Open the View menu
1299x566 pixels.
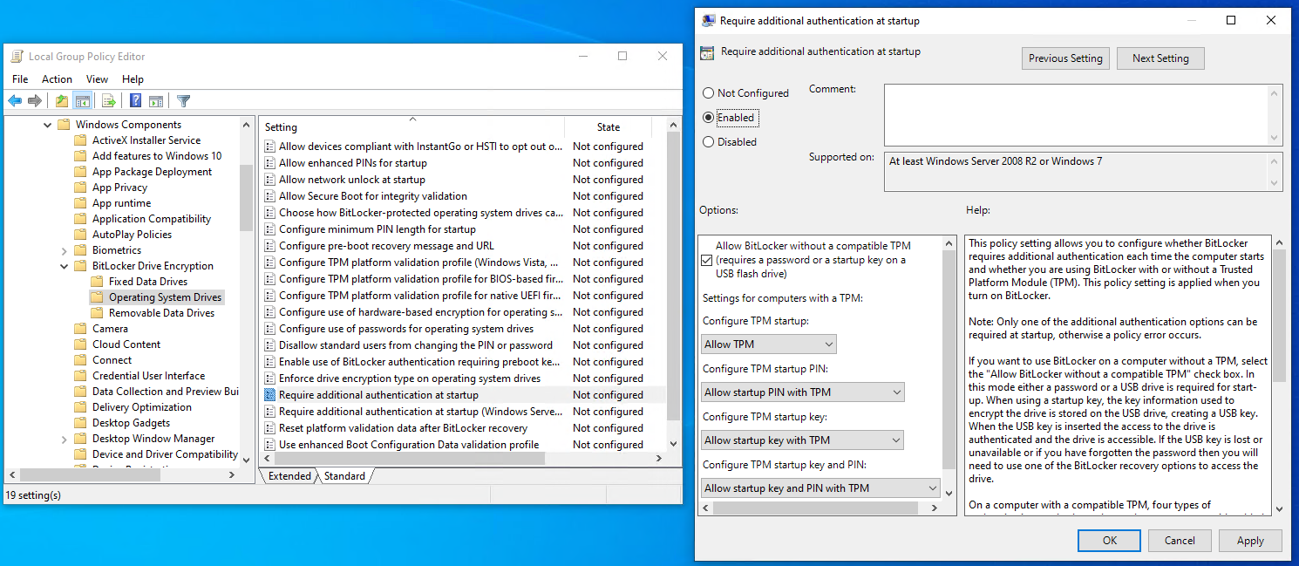point(98,79)
